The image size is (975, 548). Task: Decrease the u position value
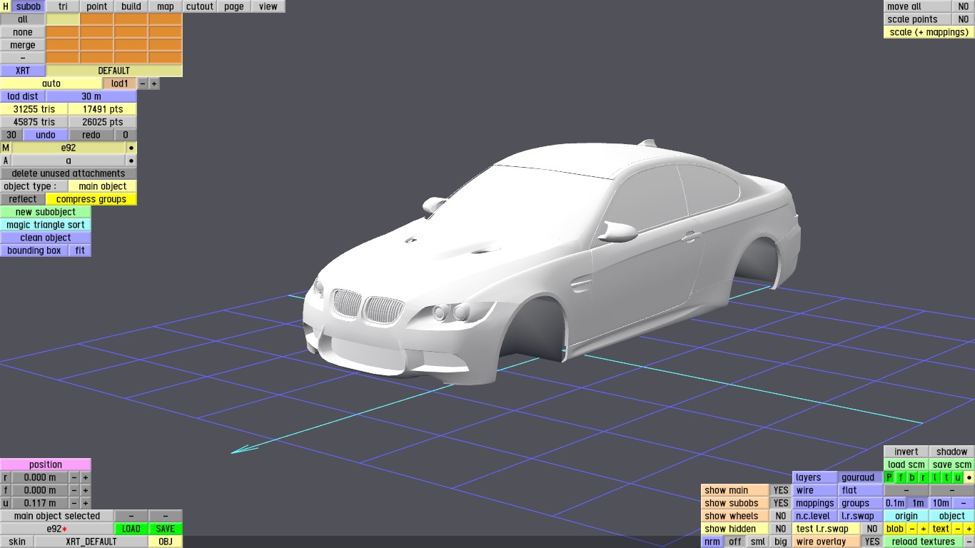74,503
